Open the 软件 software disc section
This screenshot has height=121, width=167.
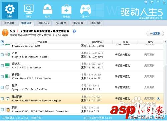(x=48, y=11)
